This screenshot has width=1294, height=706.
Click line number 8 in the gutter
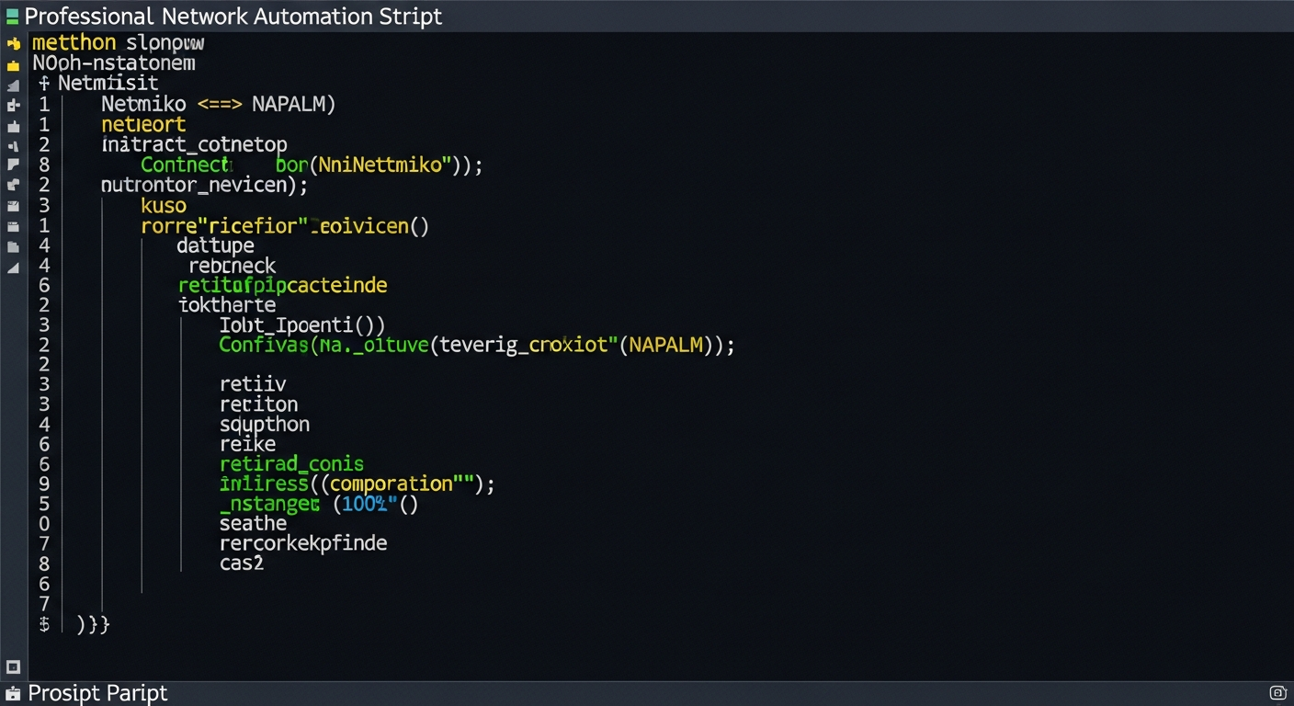pyautogui.click(x=44, y=165)
